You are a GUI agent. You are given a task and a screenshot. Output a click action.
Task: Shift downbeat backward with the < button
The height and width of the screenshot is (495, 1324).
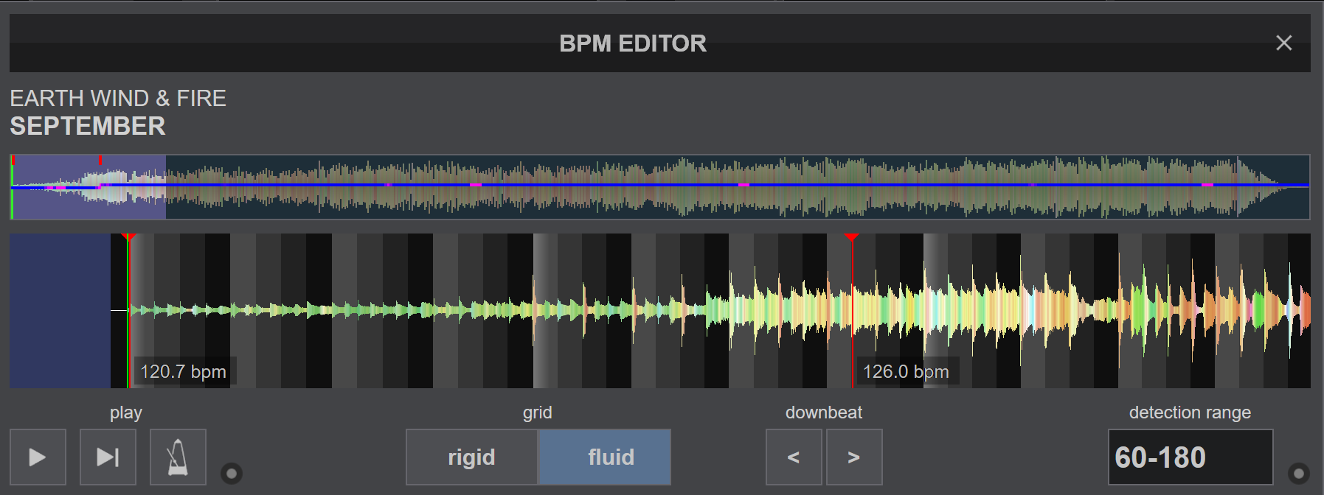click(794, 457)
